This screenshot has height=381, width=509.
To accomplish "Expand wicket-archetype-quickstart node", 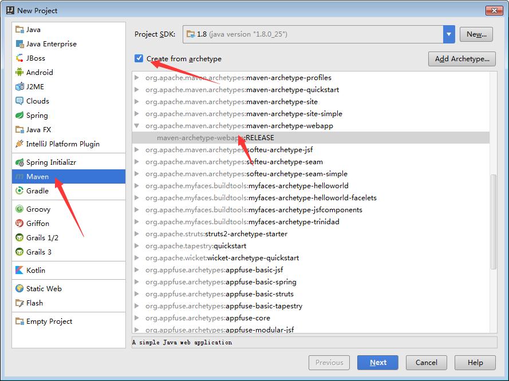I will pyautogui.click(x=137, y=257).
